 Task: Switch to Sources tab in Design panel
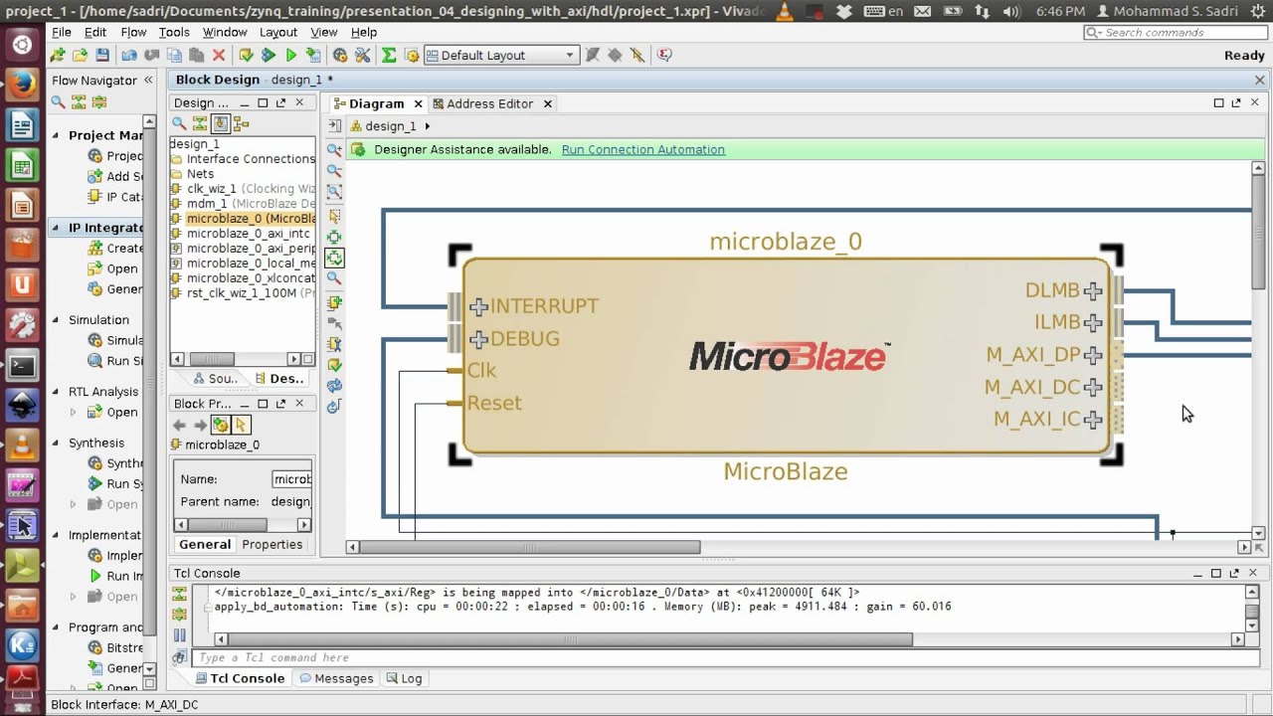[x=215, y=379]
